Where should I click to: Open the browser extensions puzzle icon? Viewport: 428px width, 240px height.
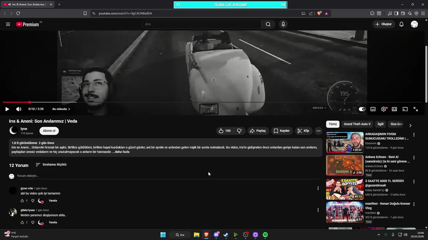tap(372, 13)
